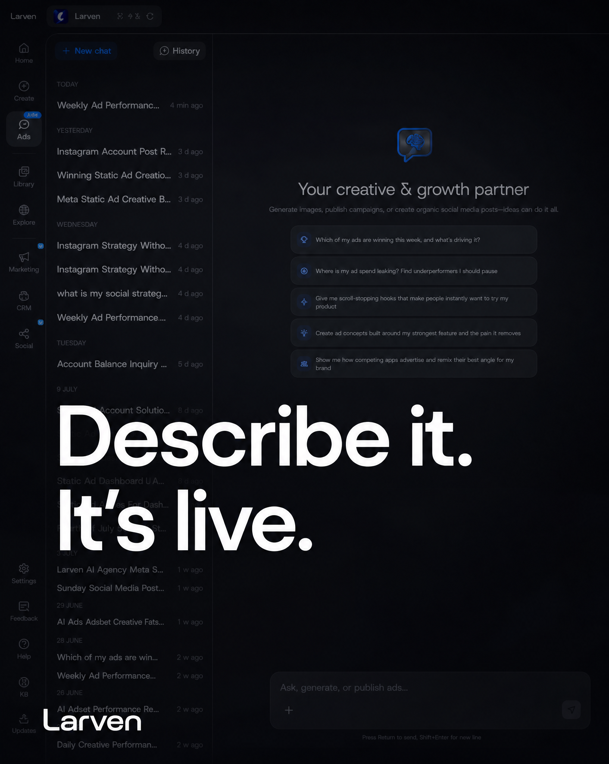The height and width of the screenshot is (764, 609).
Task: Open 'Larven AI Agency Meta S...' chat
Action: 130,570
